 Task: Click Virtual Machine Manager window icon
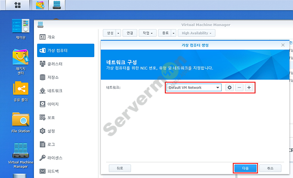click(40, 25)
